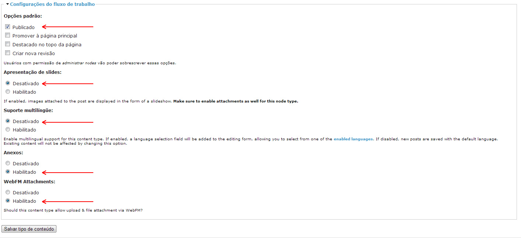Click the 'Criar nova revisão' label text
521x238 pixels.
click(x=34, y=54)
